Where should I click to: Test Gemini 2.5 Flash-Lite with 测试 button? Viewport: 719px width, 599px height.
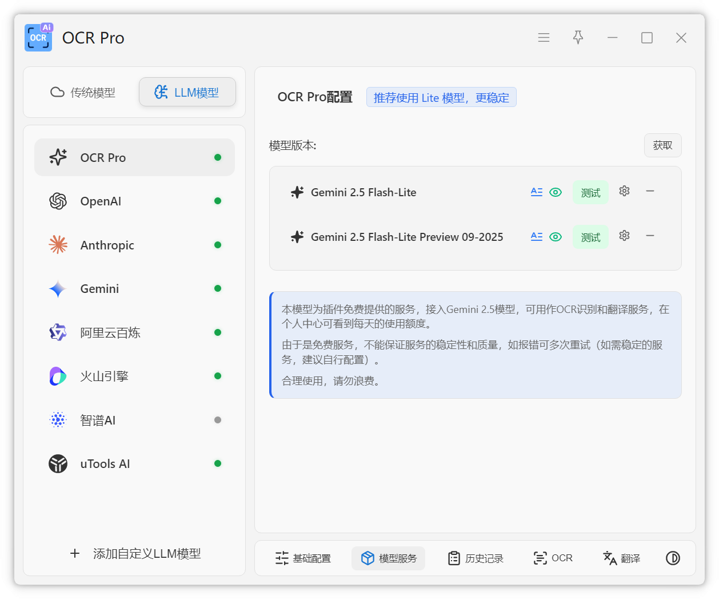[x=590, y=193]
